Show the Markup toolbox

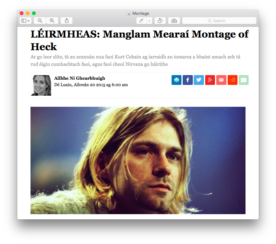(174, 21)
